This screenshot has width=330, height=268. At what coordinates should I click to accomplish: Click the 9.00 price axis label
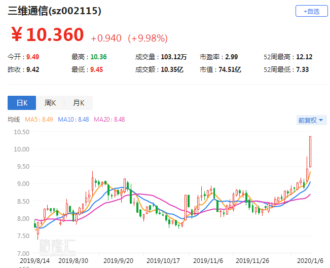pyautogui.click(x=23, y=184)
